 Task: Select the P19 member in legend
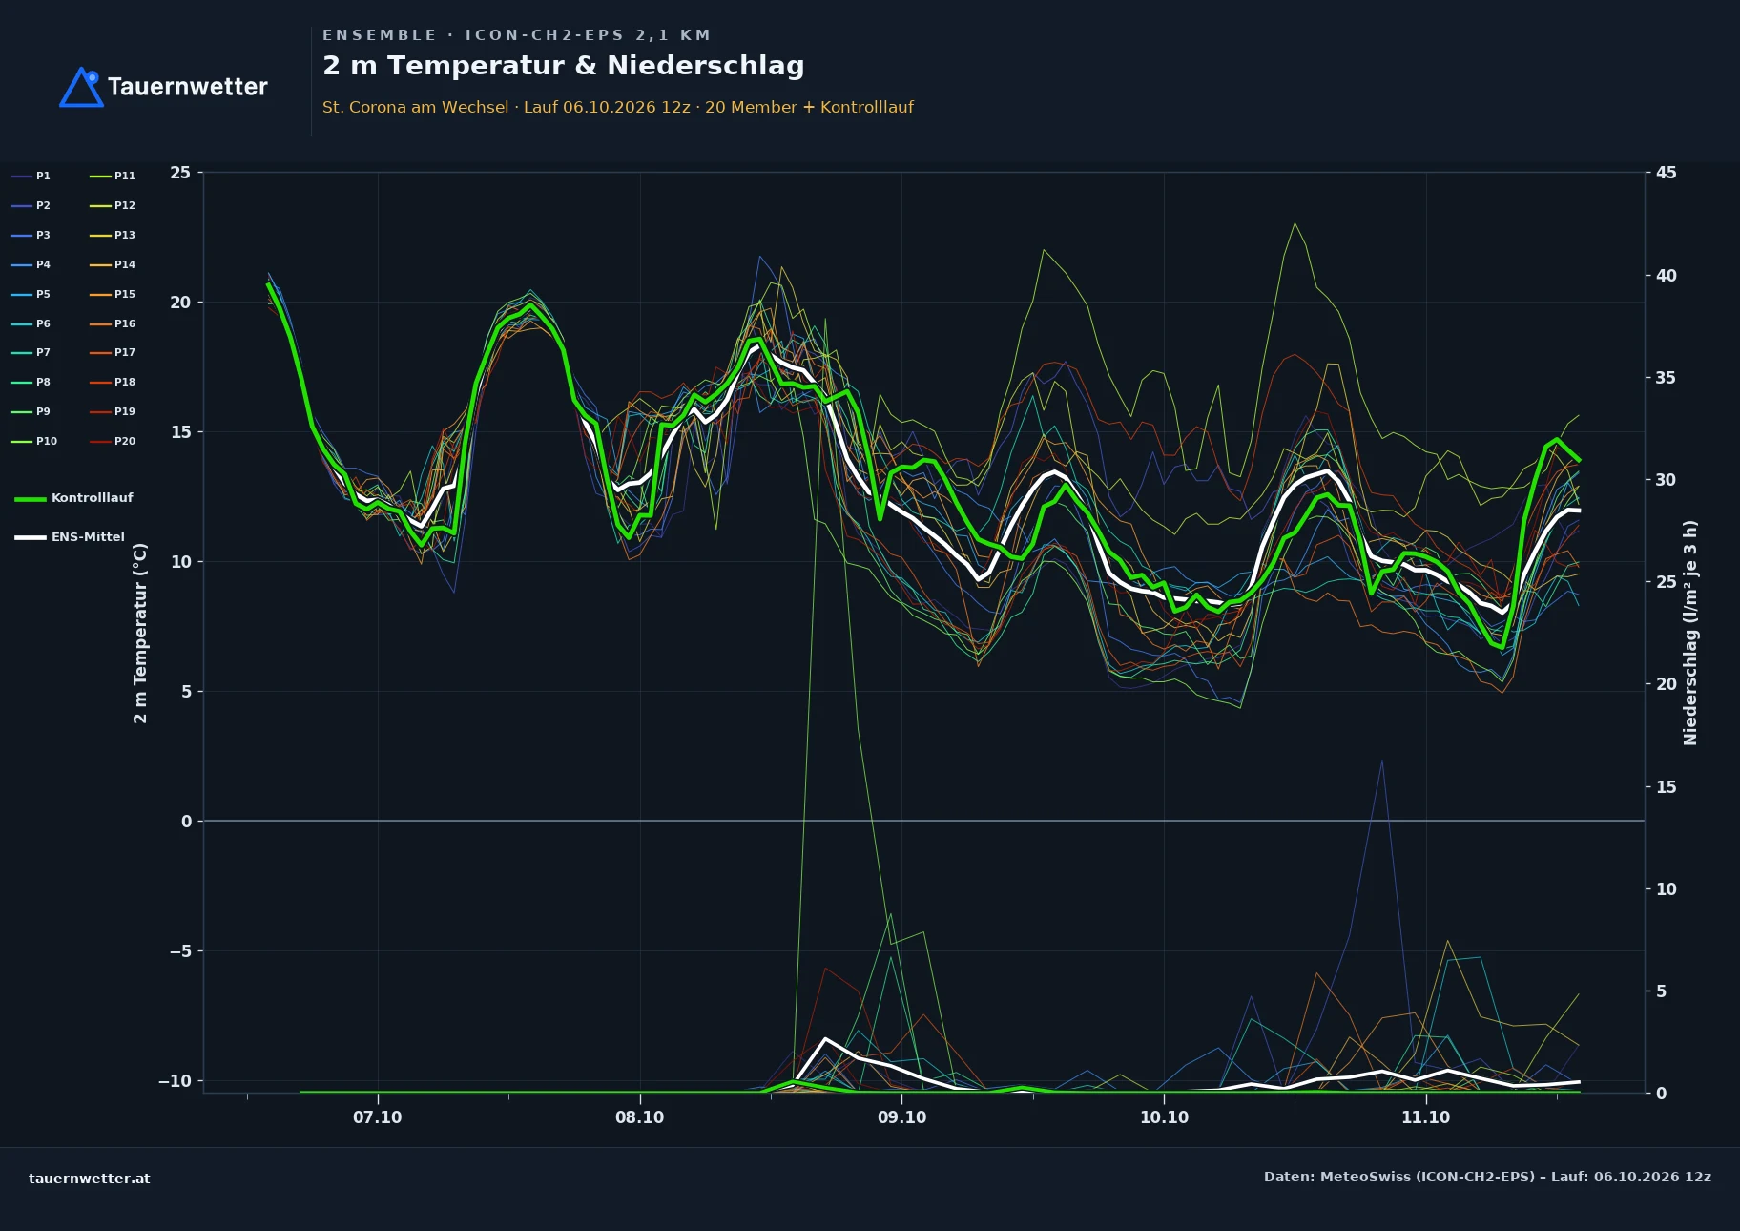(x=113, y=411)
